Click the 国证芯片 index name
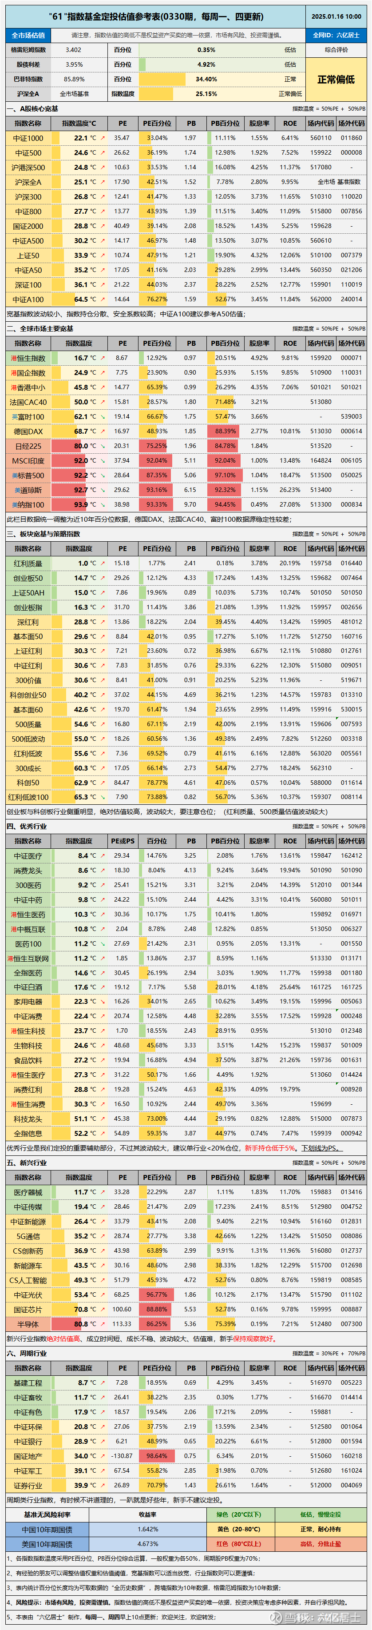Viewport: 372px width, 1630px height. coord(28,1310)
